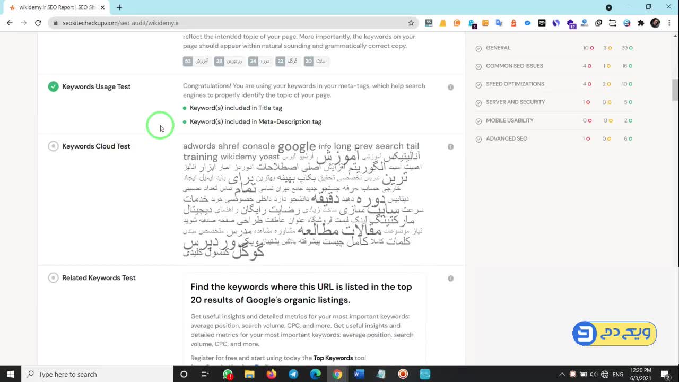Open Chrome's three-dot menu
The image size is (679, 382).
(669, 23)
